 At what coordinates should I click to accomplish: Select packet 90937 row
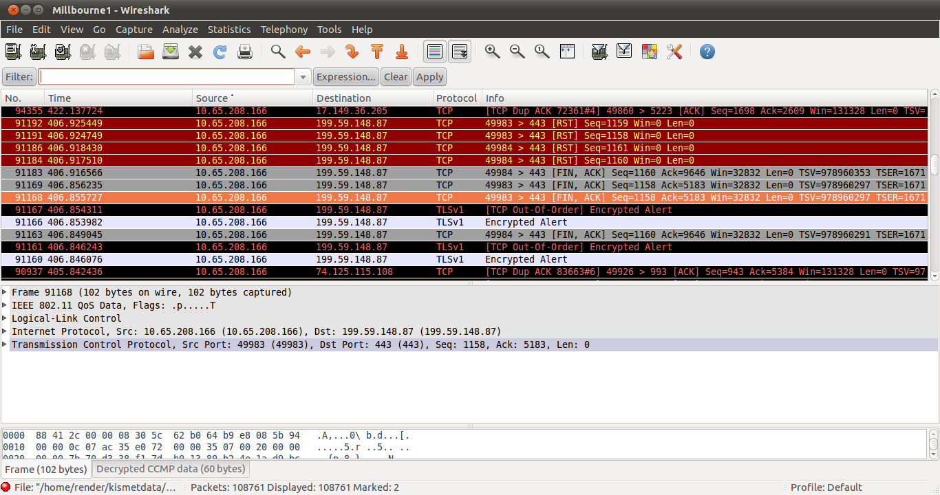tap(464, 272)
